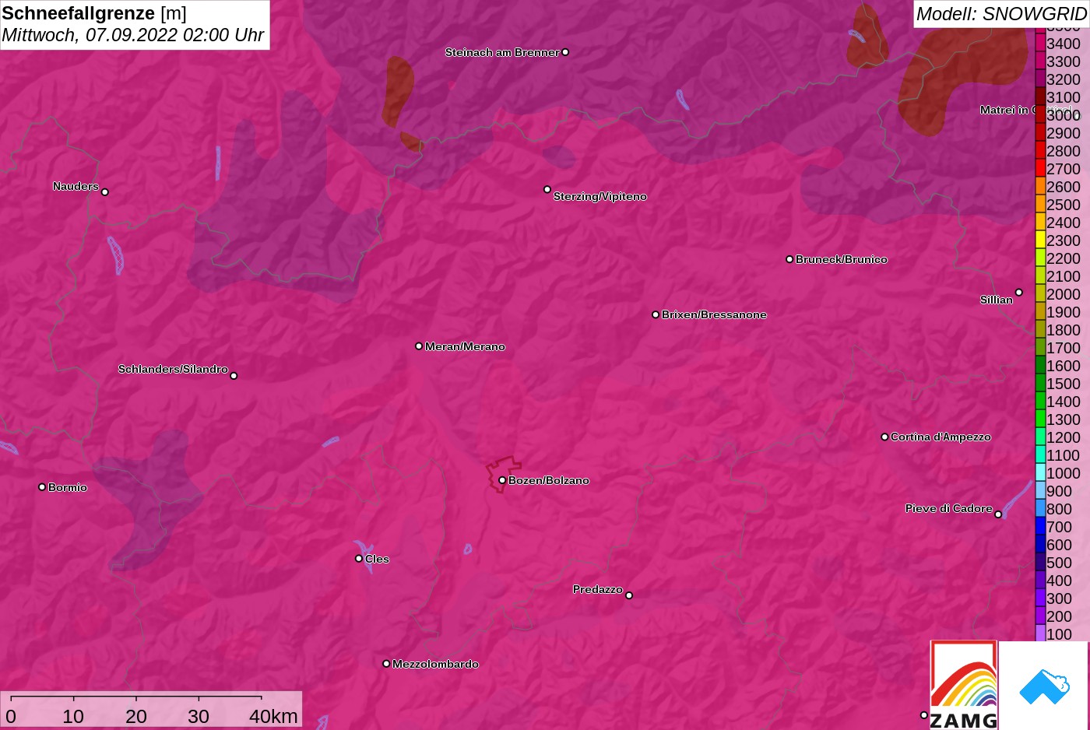
Task: Click the 2000 legend value
Action: tap(1064, 294)
